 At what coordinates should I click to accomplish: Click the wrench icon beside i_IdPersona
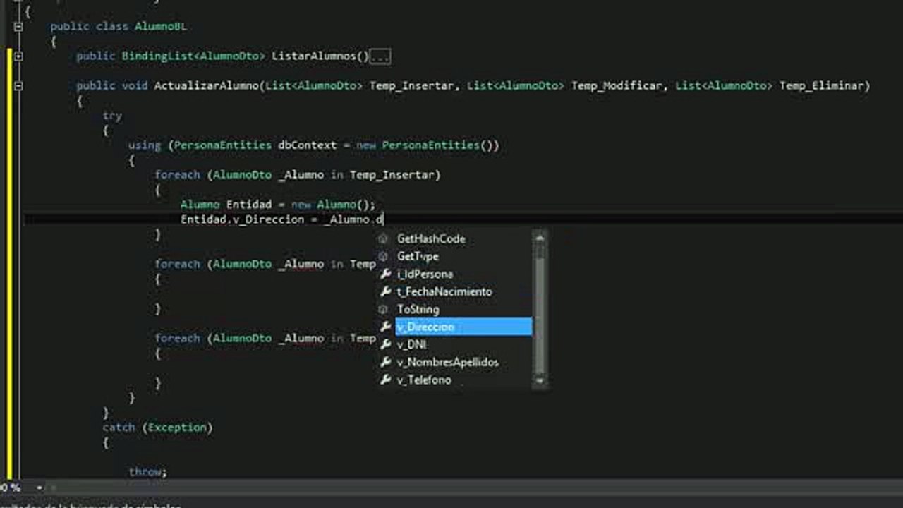pyautogui.click(x=385, y=274)
